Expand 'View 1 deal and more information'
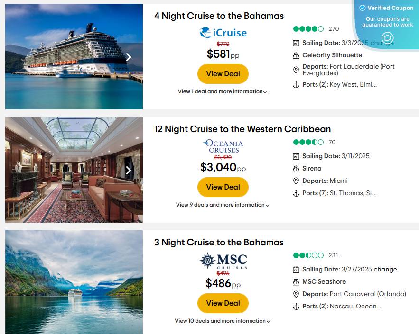 [223, 91]
